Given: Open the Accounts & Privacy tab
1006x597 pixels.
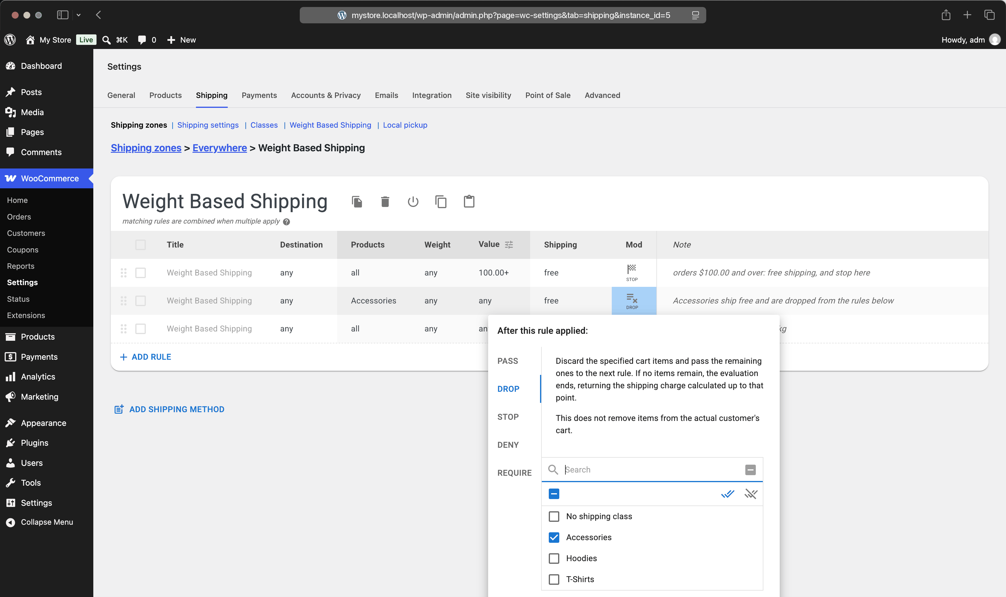Looking at the screenshot, I should click(x=326, y=95).
